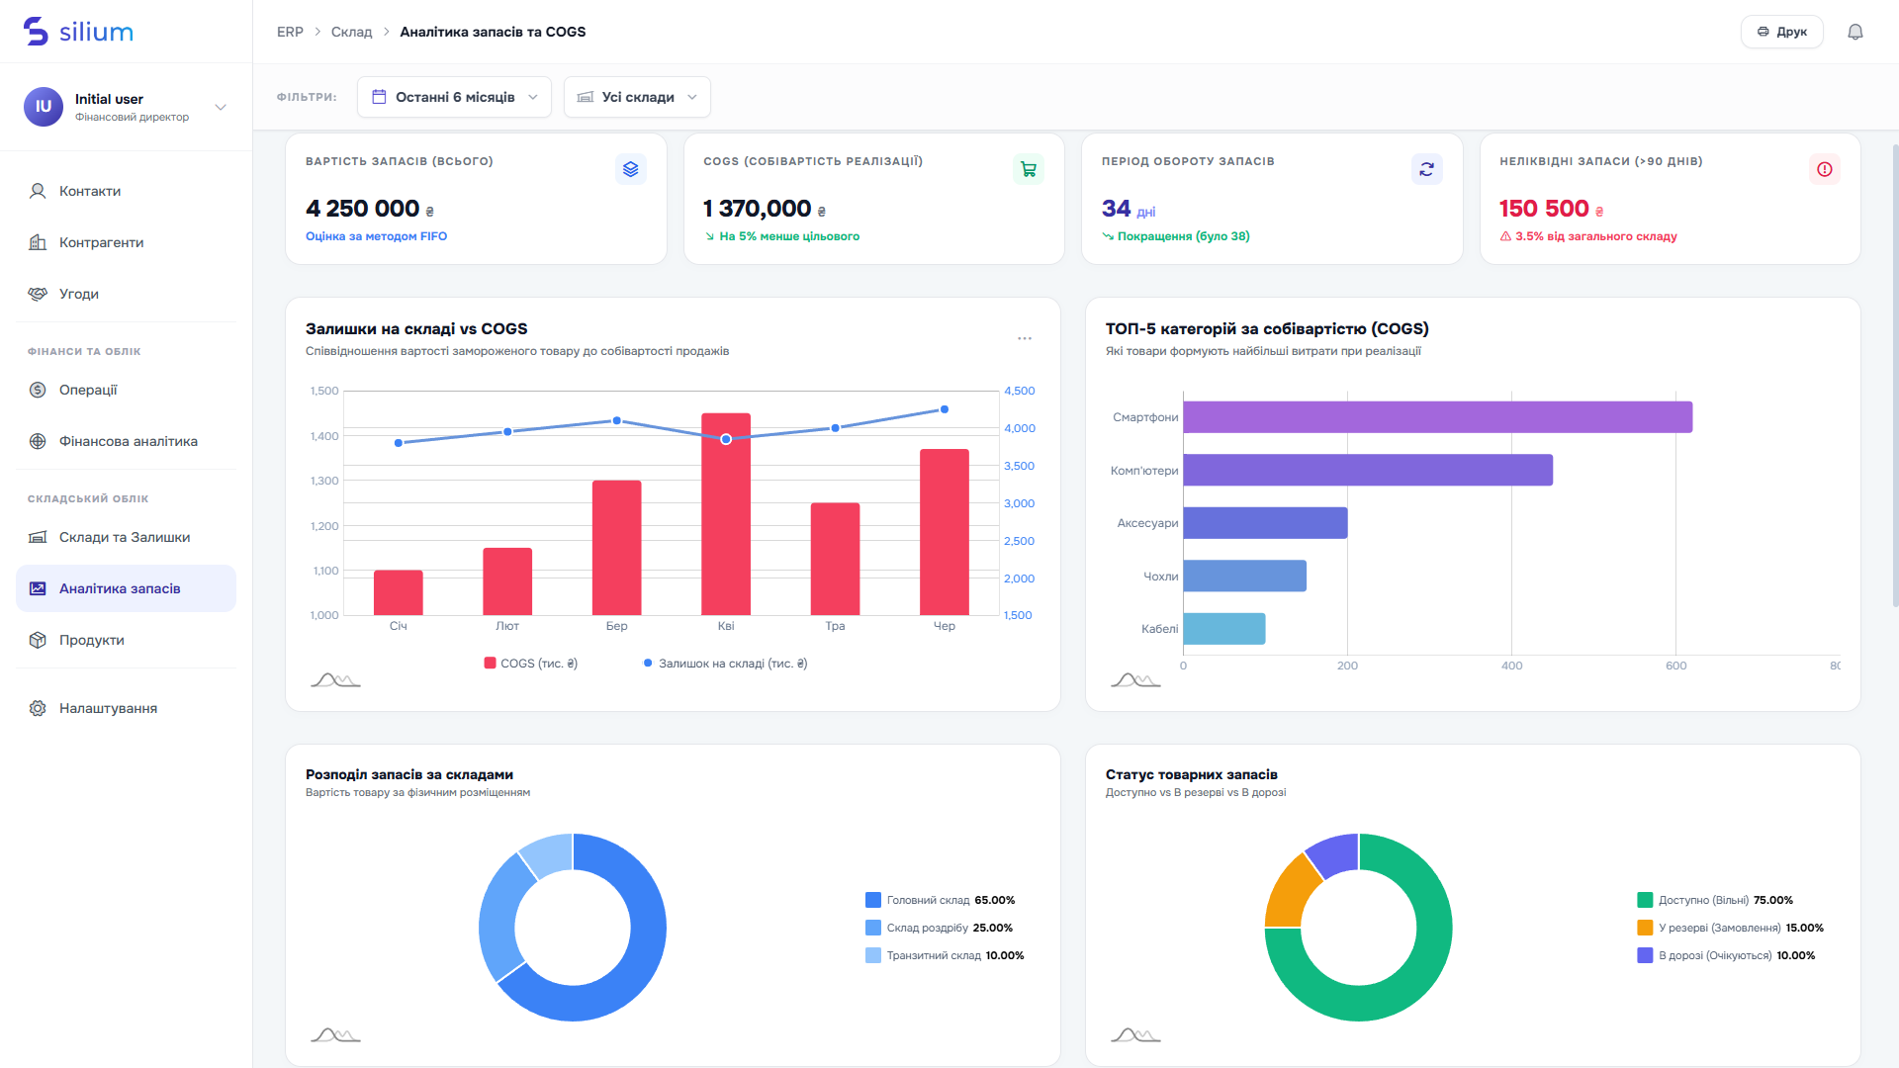Image resolution: width=1899 pixels, height=1068 pixels.
Task: Click the layers icon on inventory value card
Action: click(x=631, y=169)
